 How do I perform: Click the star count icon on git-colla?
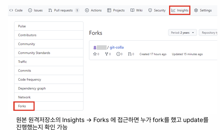(x=95, y=54)
